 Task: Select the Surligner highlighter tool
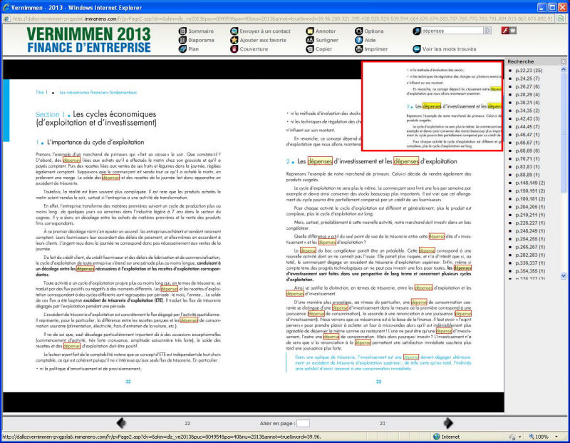322,40
